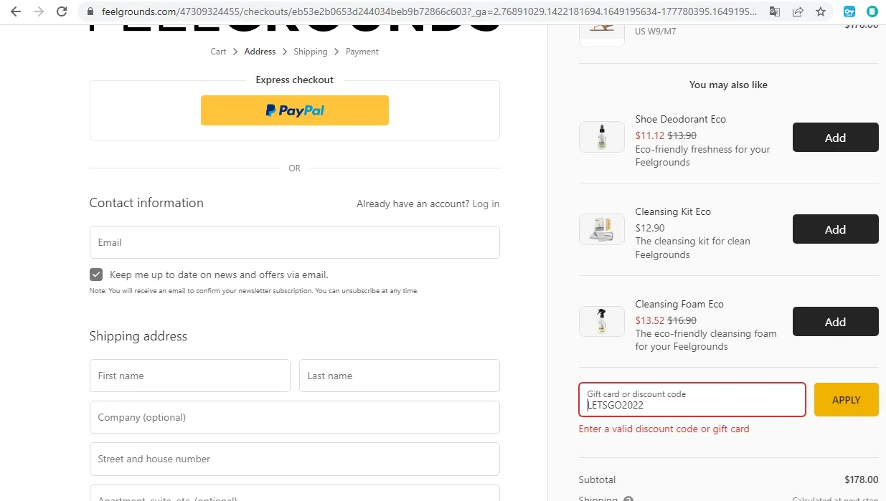The width and height of the screenshot is (886, 501).
Task: Apply the discount code
Action: pyautogui.click(x=847, y=400)
